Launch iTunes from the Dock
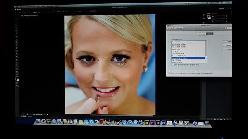This screenshot has height=139, width=248. point(130,122)
